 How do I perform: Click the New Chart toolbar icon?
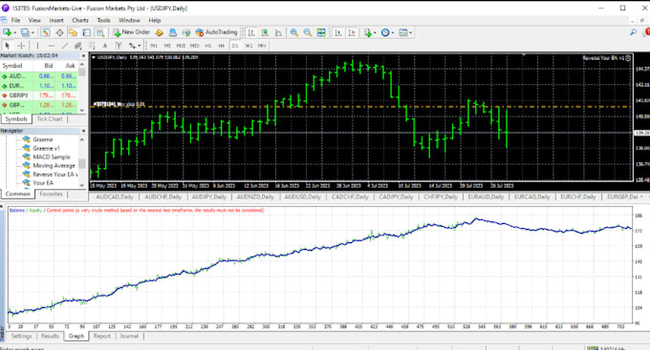[x=7, y=32]
